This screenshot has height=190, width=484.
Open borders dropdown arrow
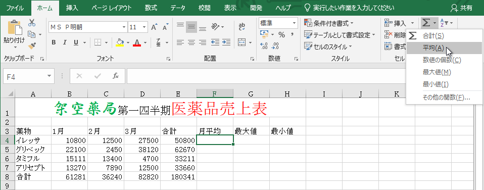[106, 42]
